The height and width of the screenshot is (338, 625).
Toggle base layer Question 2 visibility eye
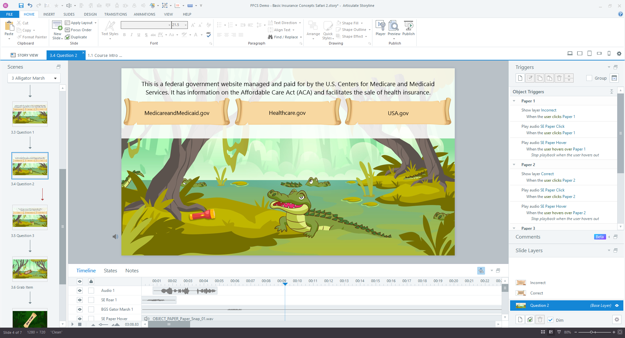pyautogui.click(x=617, y=305)
